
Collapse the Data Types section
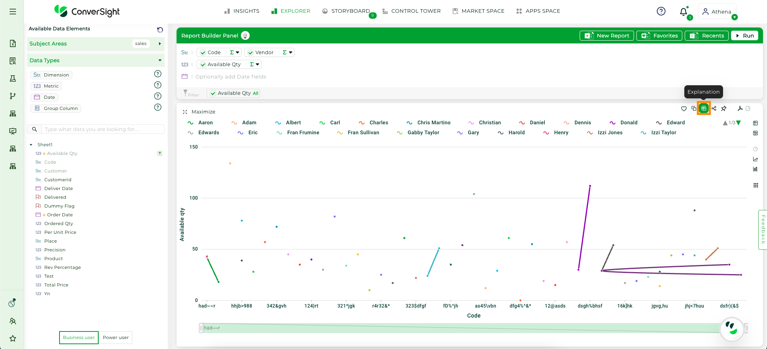(x=160, y=60)
